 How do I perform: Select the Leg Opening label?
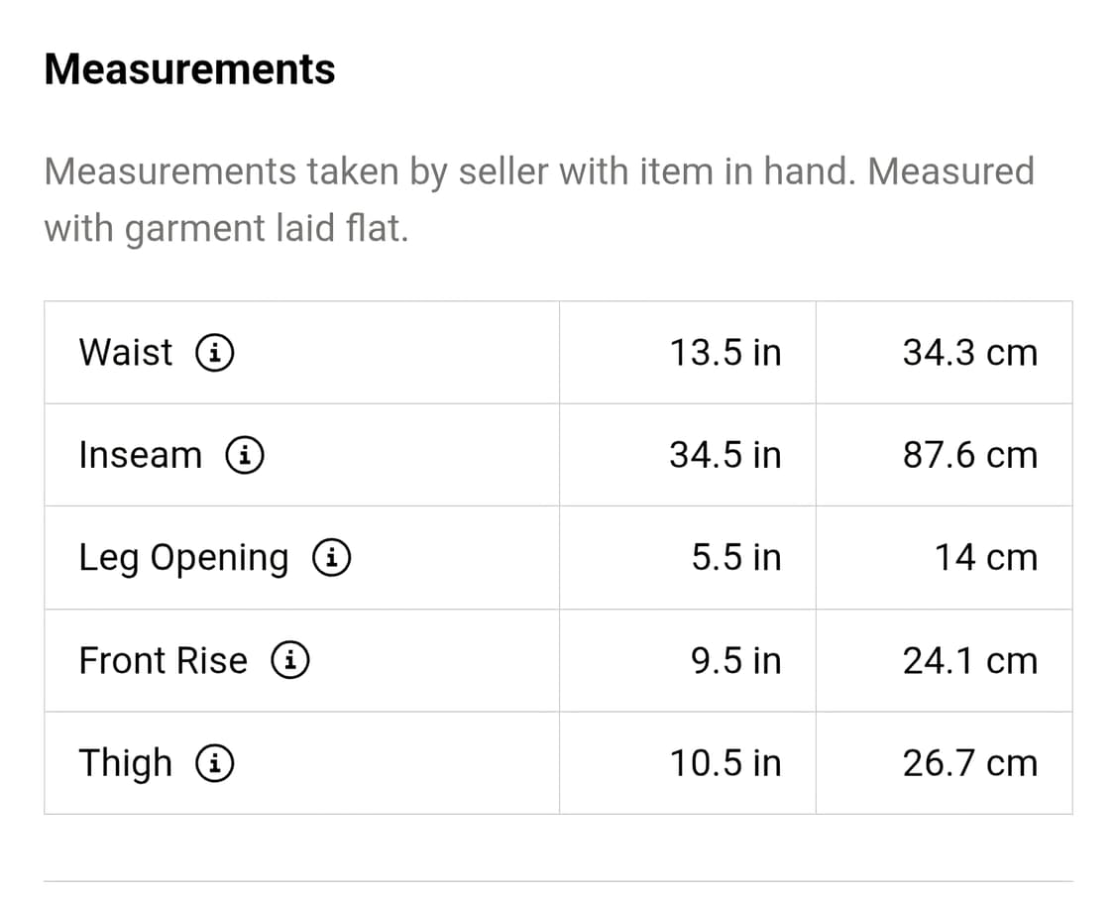coord(184,559)
